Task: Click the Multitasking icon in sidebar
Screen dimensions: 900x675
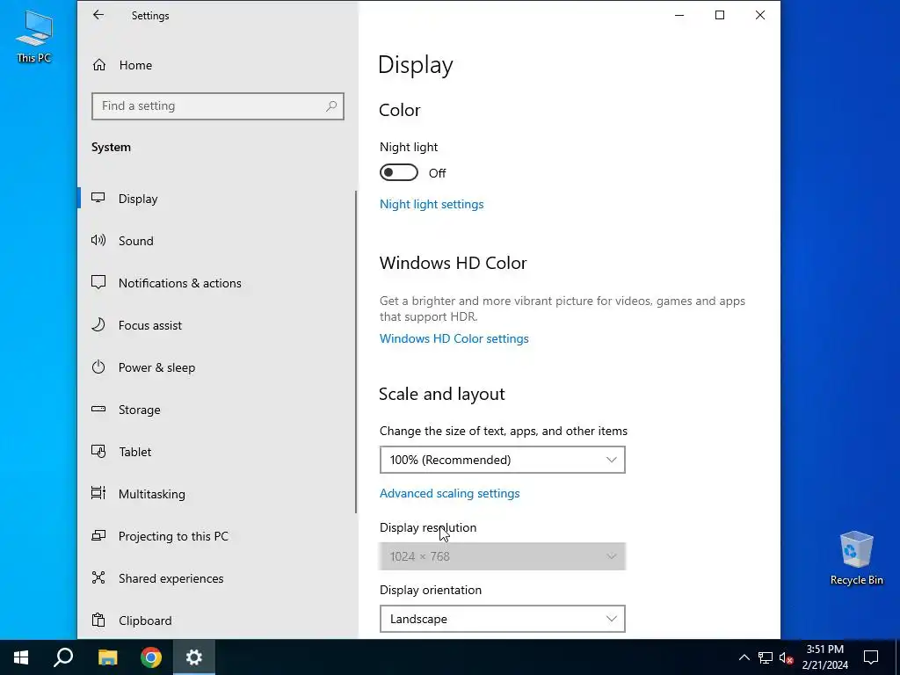Action: coord(98,493)
